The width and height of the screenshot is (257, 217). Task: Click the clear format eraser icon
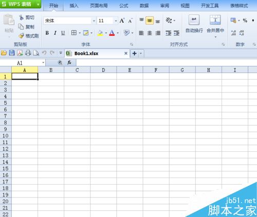[x=127, y=33]
